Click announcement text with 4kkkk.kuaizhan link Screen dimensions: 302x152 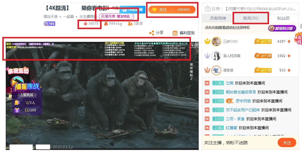tap(261, 9)
